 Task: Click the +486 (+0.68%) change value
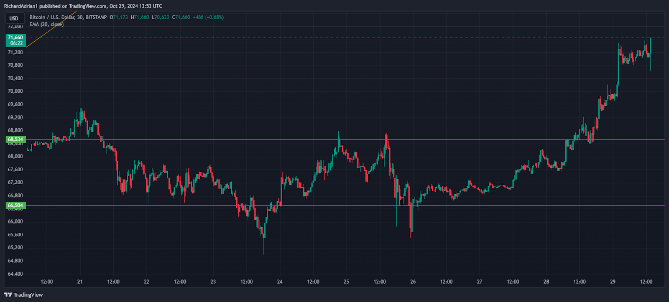208,17
